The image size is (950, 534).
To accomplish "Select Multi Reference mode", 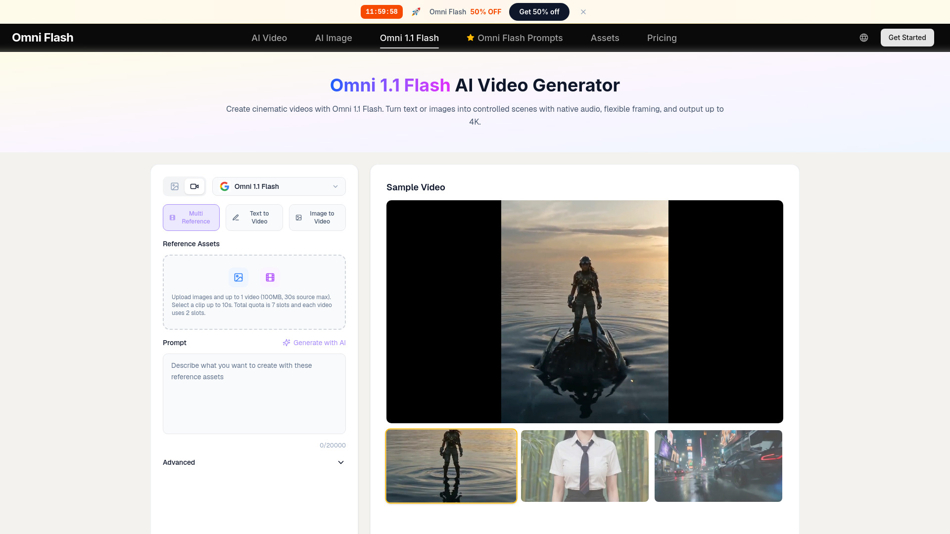I will (191, 218).
